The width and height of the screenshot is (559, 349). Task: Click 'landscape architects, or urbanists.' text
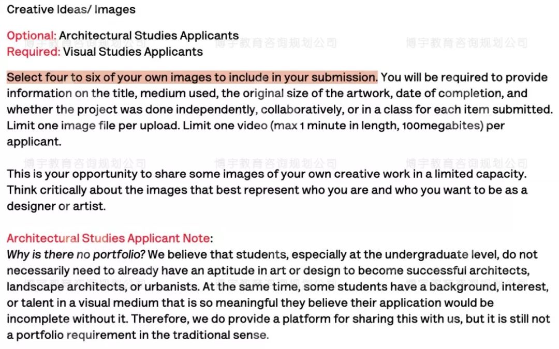[x=103, y=286]
